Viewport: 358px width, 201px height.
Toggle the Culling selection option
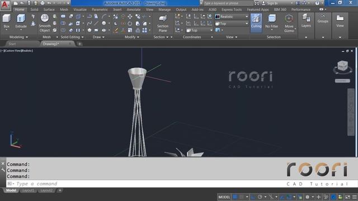click(x=256, y=23)
